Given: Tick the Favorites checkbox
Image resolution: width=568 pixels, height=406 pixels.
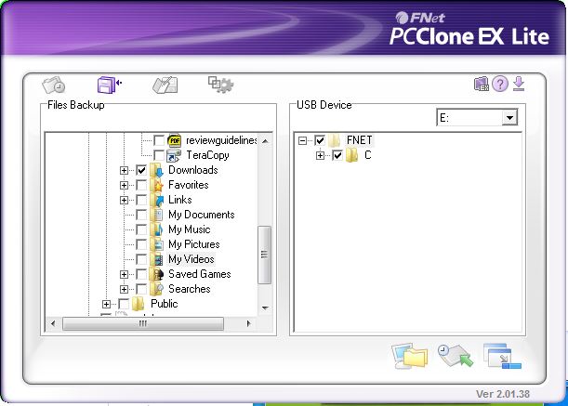Looking at the screenshot, I should pos(141,185).
